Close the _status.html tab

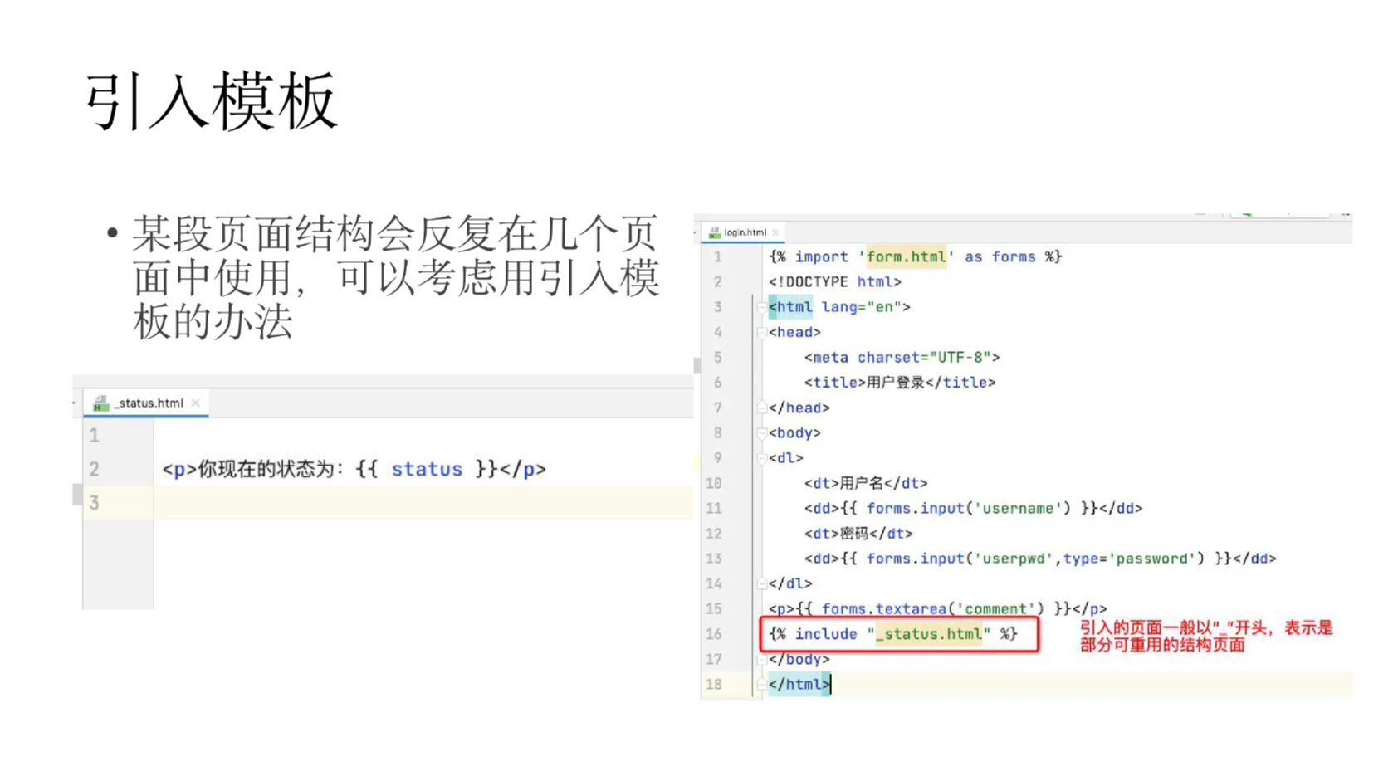pos(196,403)
